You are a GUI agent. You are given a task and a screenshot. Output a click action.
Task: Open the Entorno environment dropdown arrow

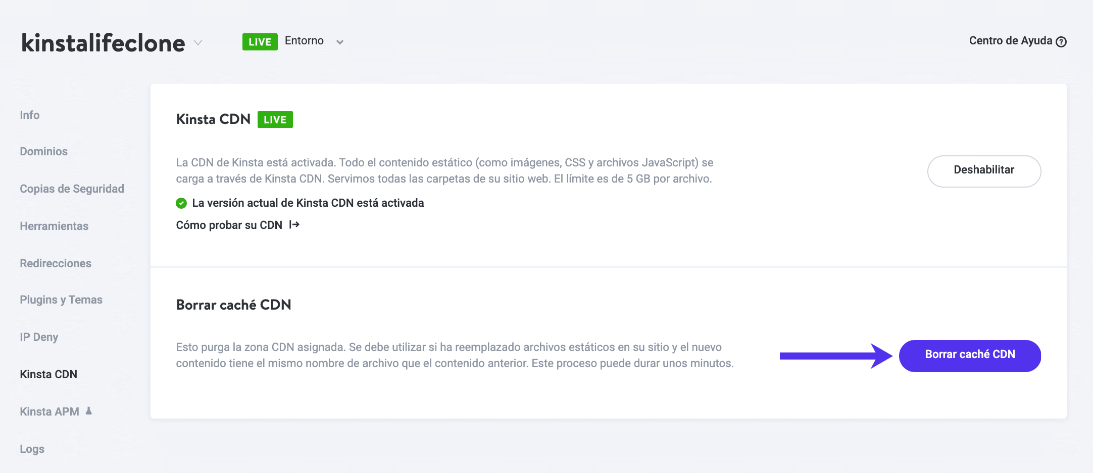pos(340,42)
